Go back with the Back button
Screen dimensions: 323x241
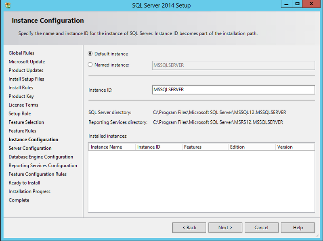point(189,228)
